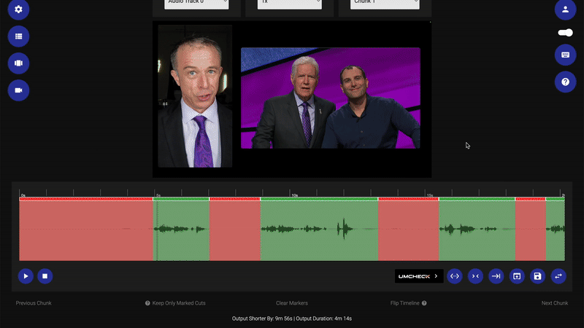The height and width of the screenshot is (328, 584).
Task: Open the 1x speed dropdown
Action: 289,4
